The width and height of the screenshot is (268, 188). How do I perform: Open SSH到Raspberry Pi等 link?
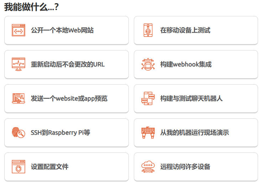coord(61,133)
